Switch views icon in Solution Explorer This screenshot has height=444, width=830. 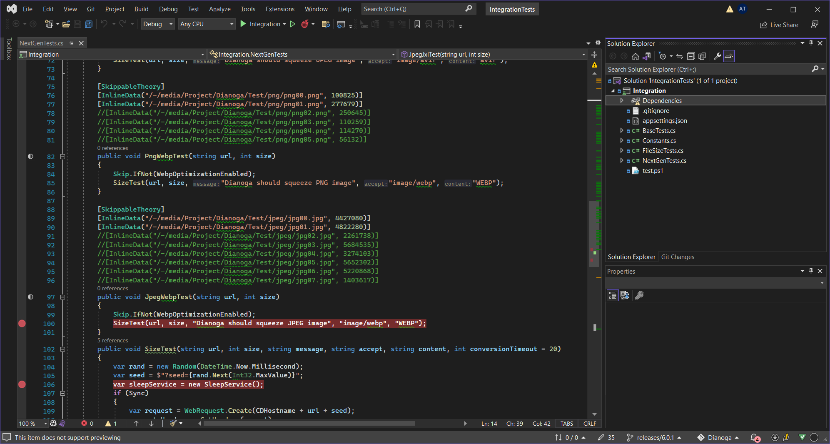647,56
